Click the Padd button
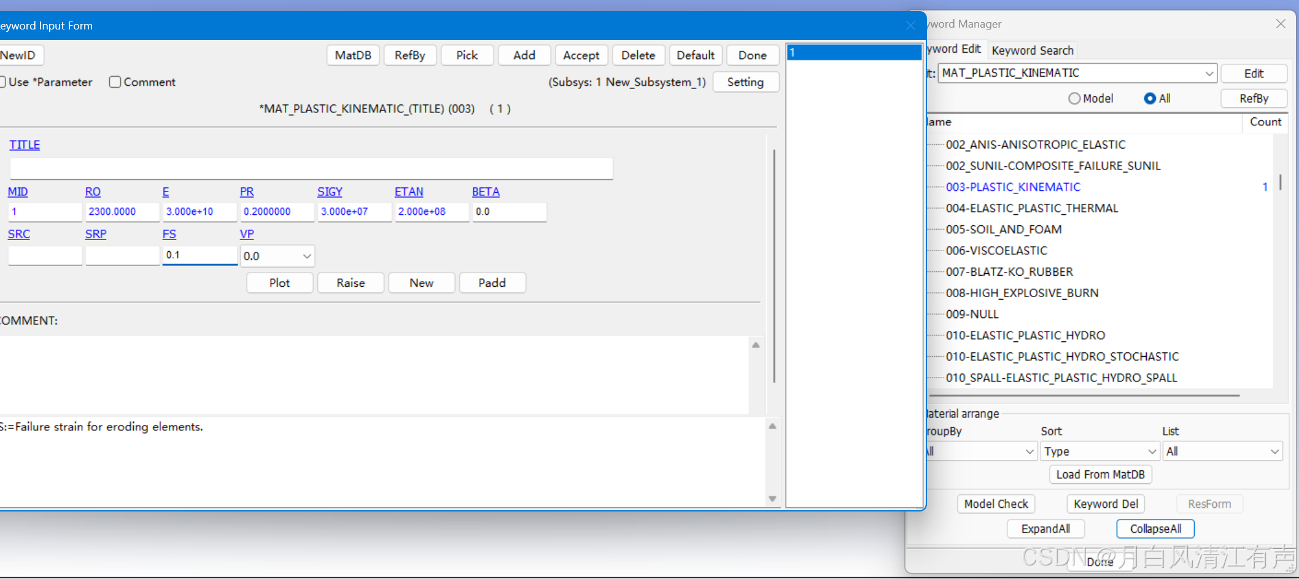1299x579 pixels. tap(492, 283)
